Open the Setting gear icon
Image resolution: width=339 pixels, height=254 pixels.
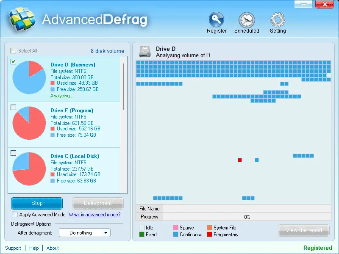click(278, 19)
